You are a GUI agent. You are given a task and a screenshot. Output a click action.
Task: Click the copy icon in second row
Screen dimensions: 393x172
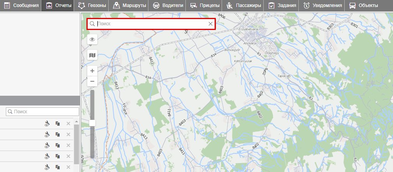(58, 134)
